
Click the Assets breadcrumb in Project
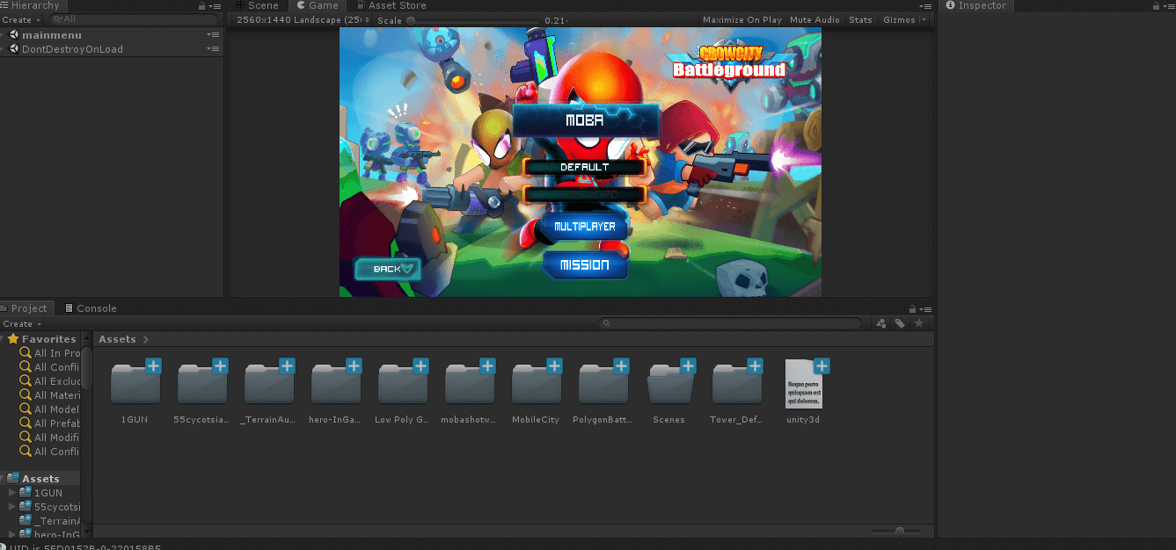click(117, 339)
